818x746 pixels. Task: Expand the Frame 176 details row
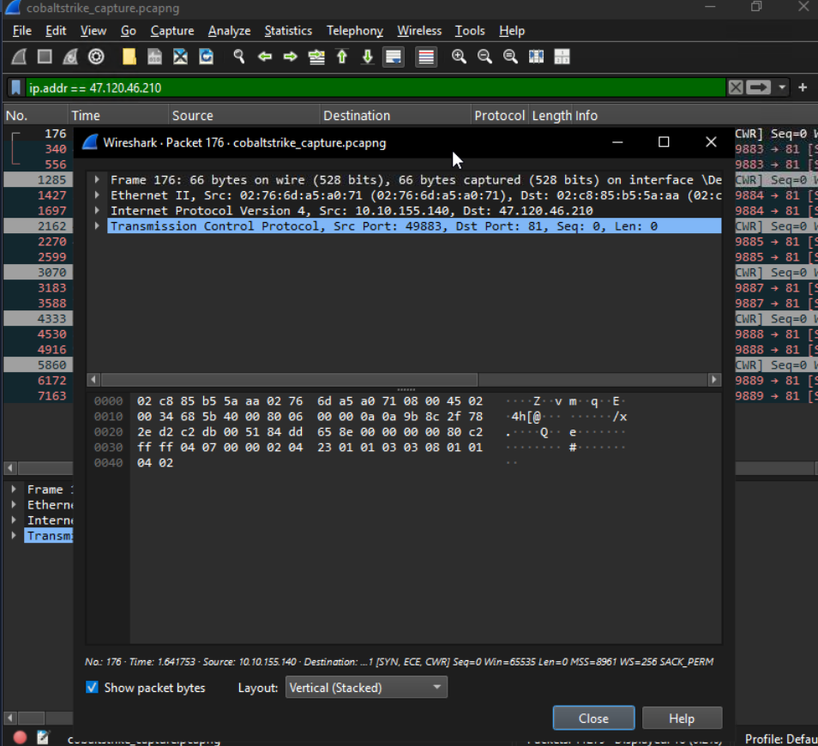click(98, 180)
